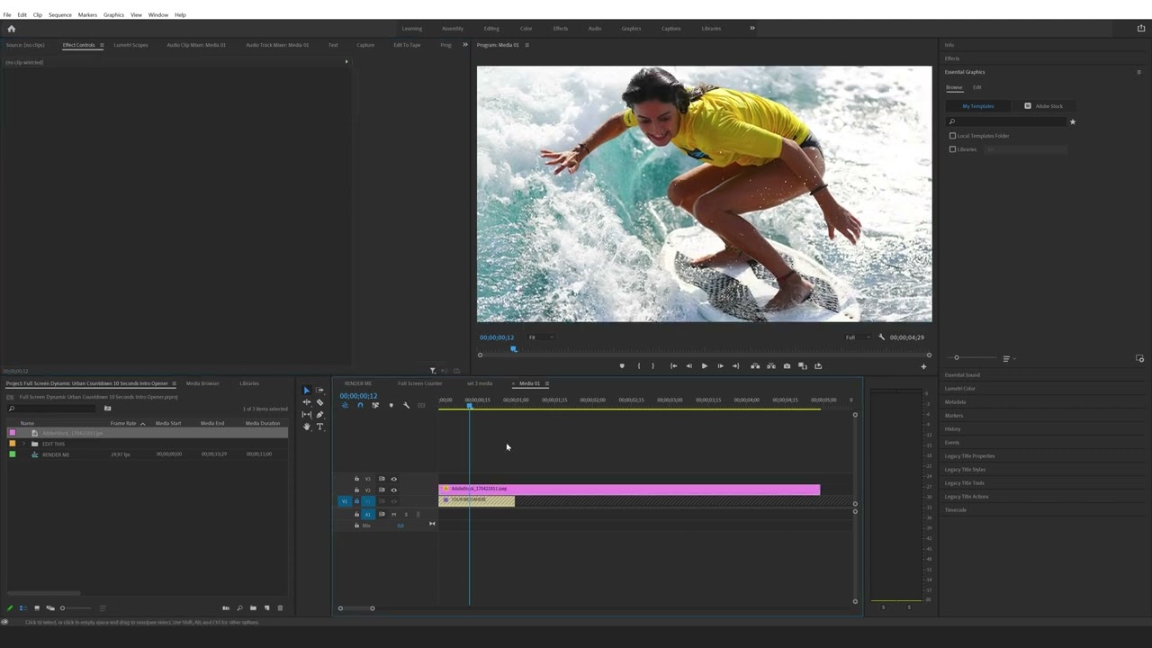Open the Media 01 sequence panel menu
The width and height of the screenshot is (1152, 648).
coord(547,383)
